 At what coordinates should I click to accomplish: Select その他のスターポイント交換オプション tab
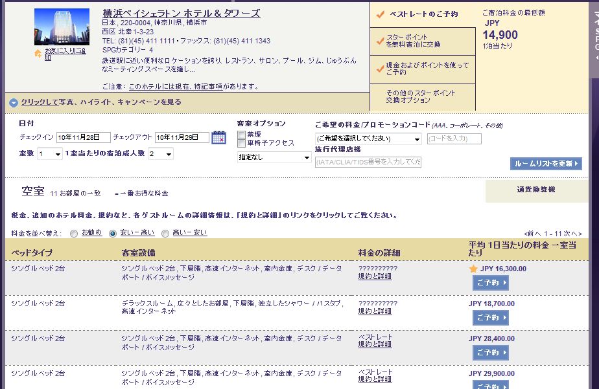(423, 96)
